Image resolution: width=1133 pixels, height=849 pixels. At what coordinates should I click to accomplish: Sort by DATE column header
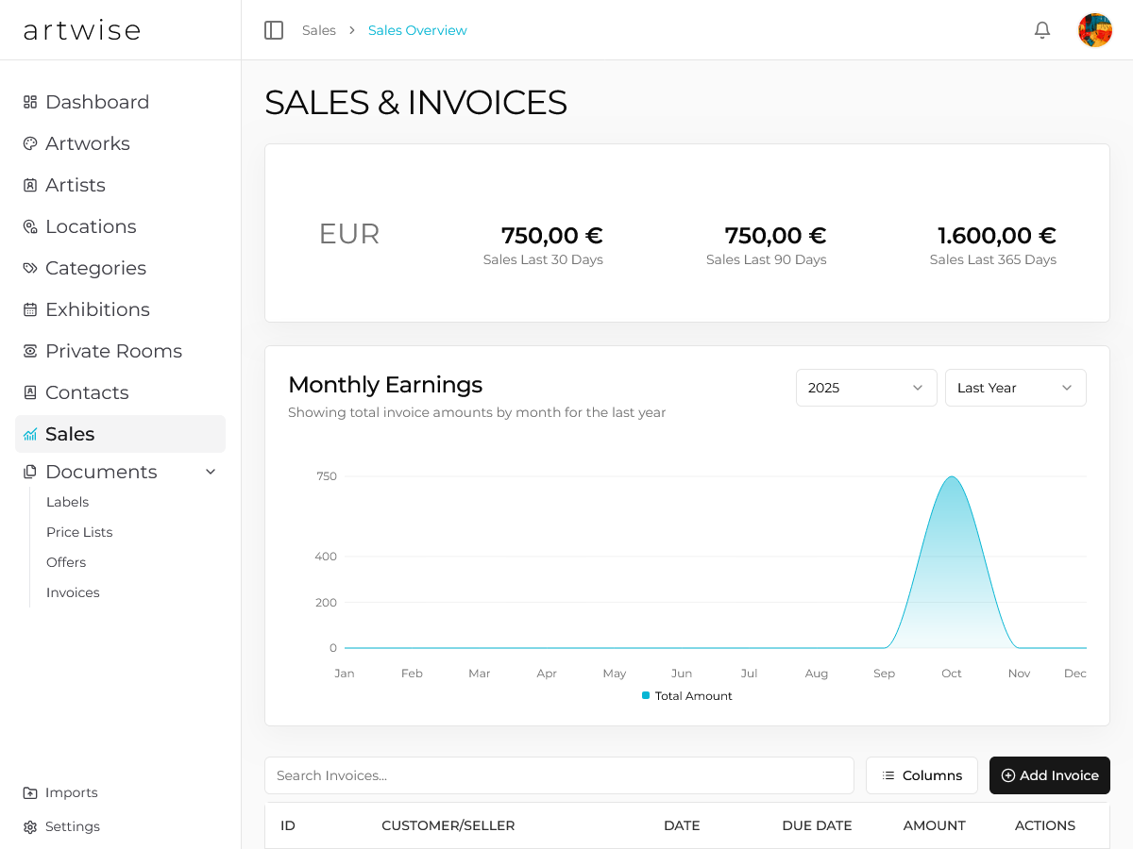coord(682,825)
